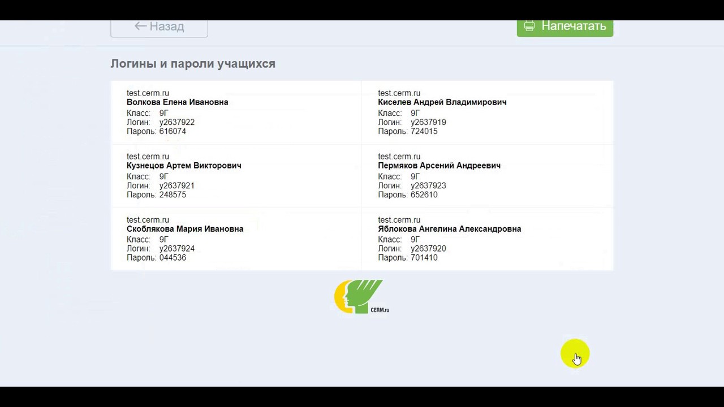Select name Пермяков Арсений Андреевич

[439, 166]
